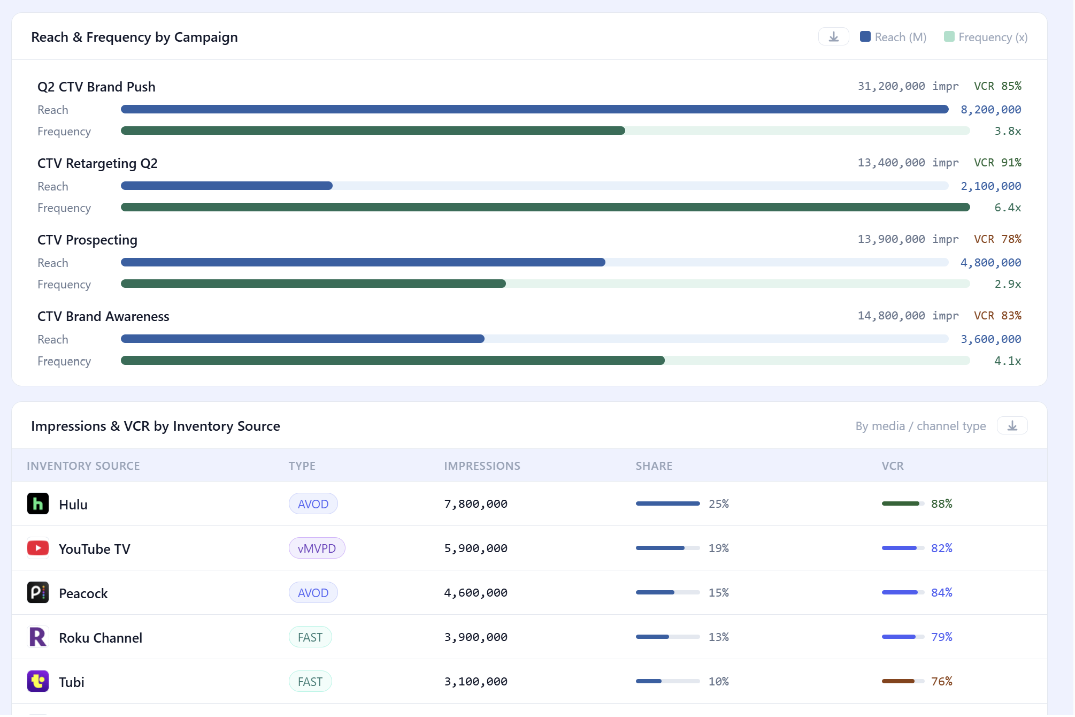Click CTV Brand Awareness reach bar

coord(535,339)
